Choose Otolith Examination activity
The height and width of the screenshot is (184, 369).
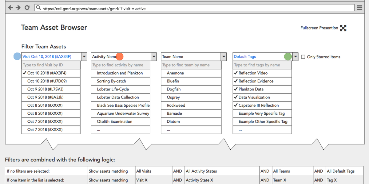[x=121, y=121]
